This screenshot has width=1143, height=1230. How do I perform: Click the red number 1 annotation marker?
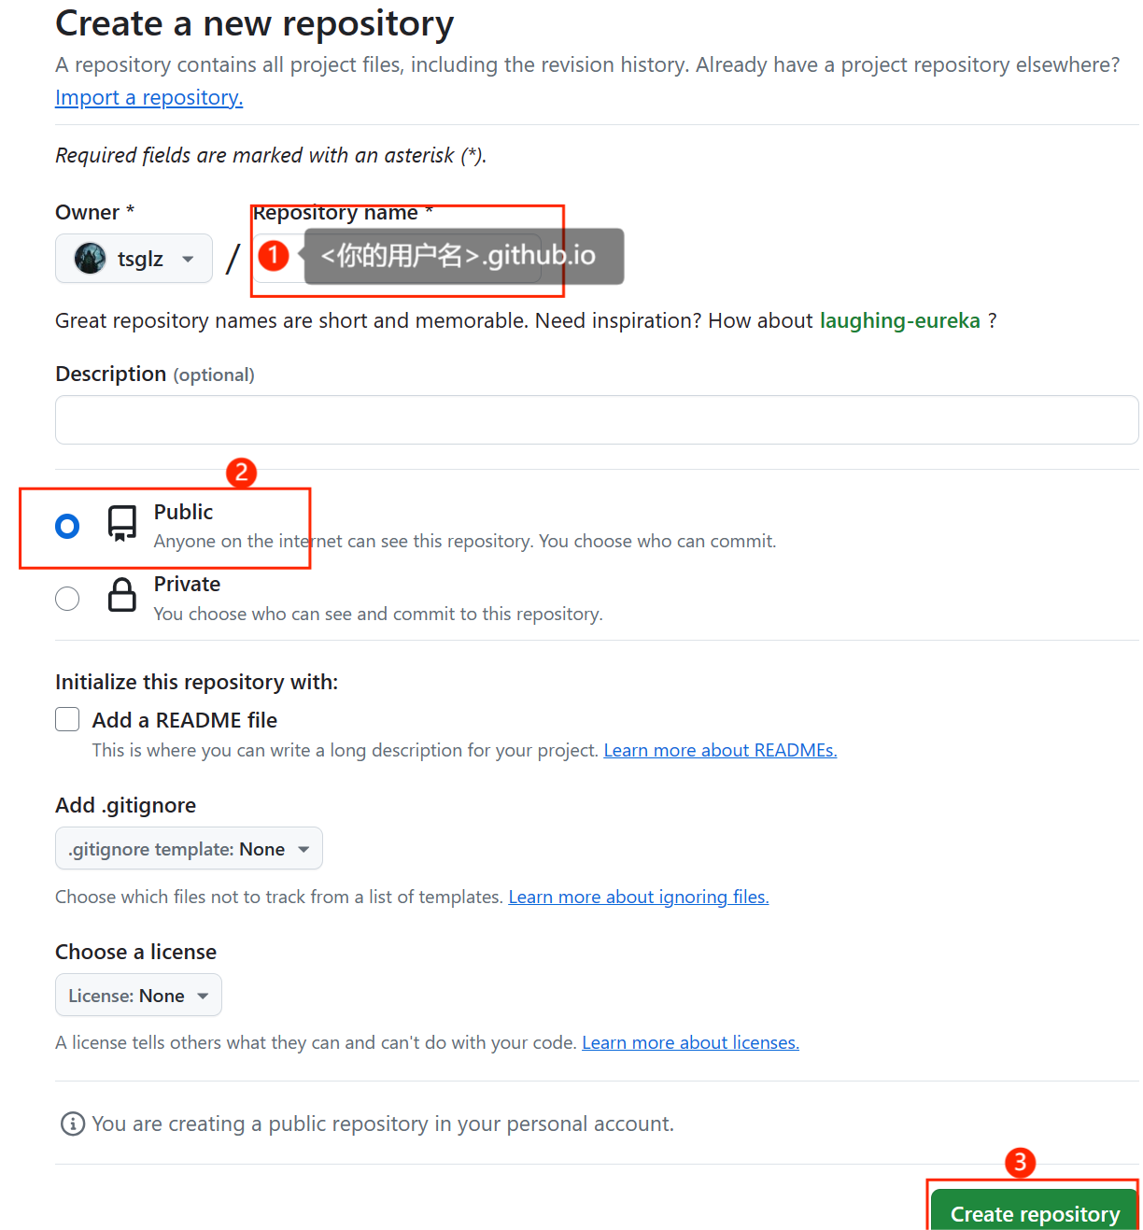(274, 255)
